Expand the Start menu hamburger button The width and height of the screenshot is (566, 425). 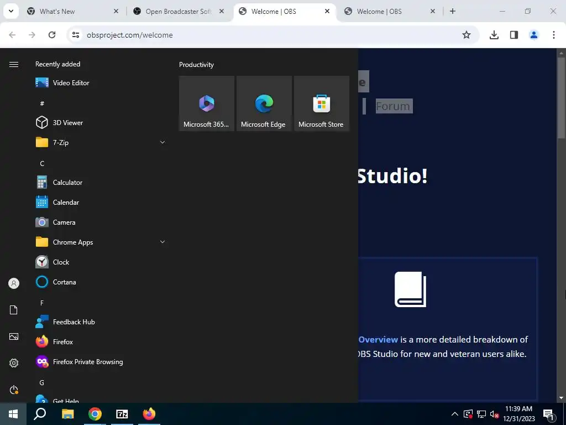14,64
